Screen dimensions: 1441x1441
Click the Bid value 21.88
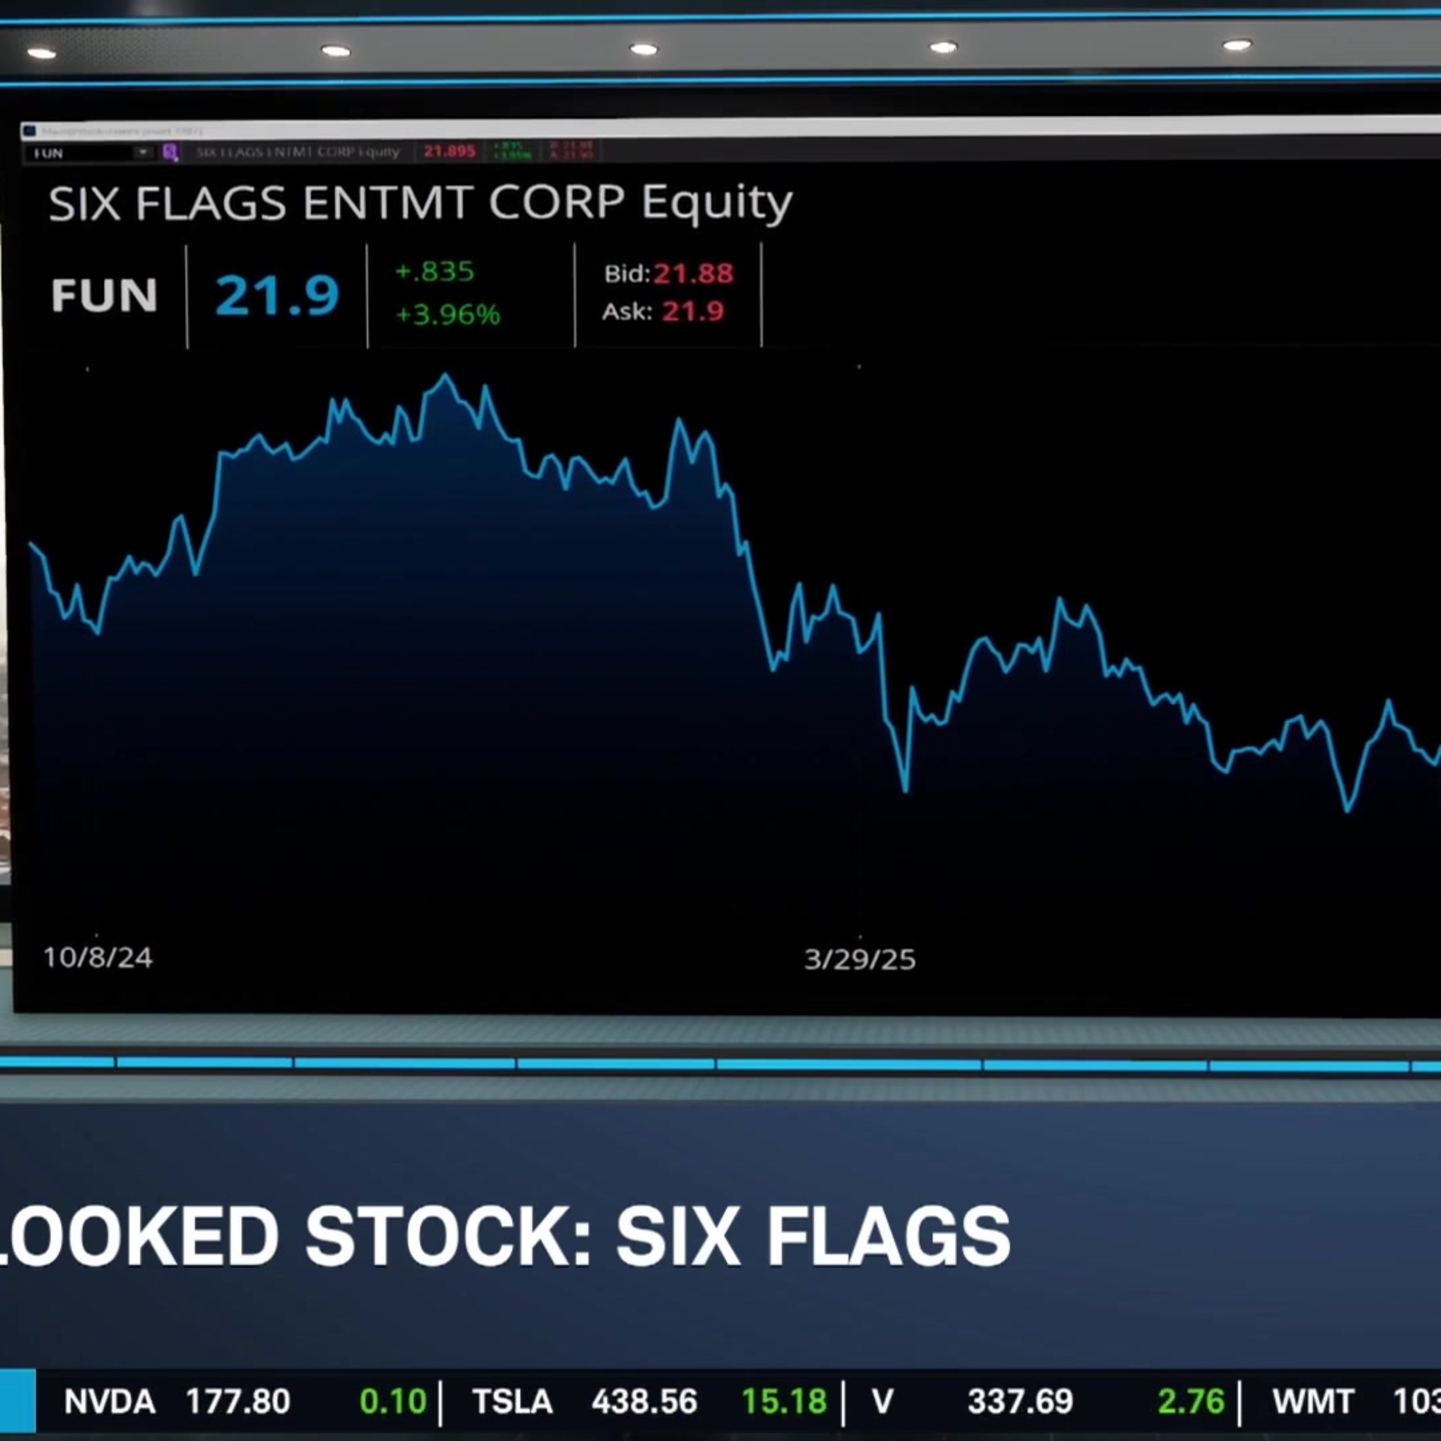tap(693, 273)
